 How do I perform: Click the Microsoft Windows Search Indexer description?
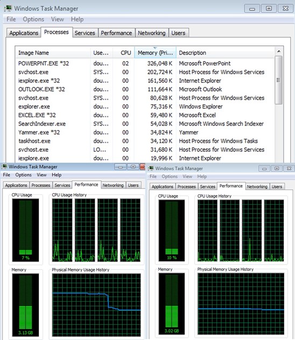click(x=221, y=124)
